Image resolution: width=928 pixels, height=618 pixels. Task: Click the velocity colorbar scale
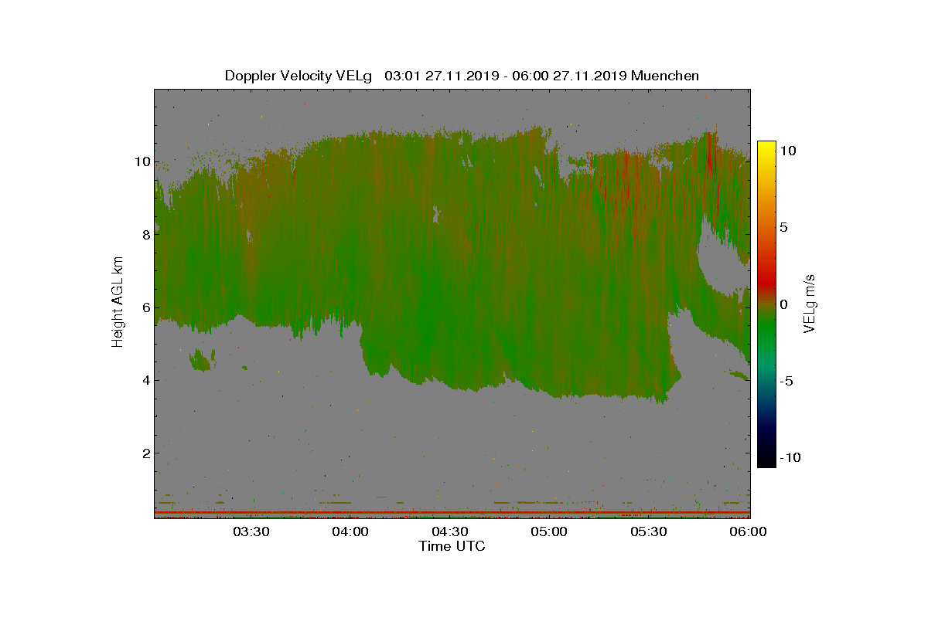point(766,304)
